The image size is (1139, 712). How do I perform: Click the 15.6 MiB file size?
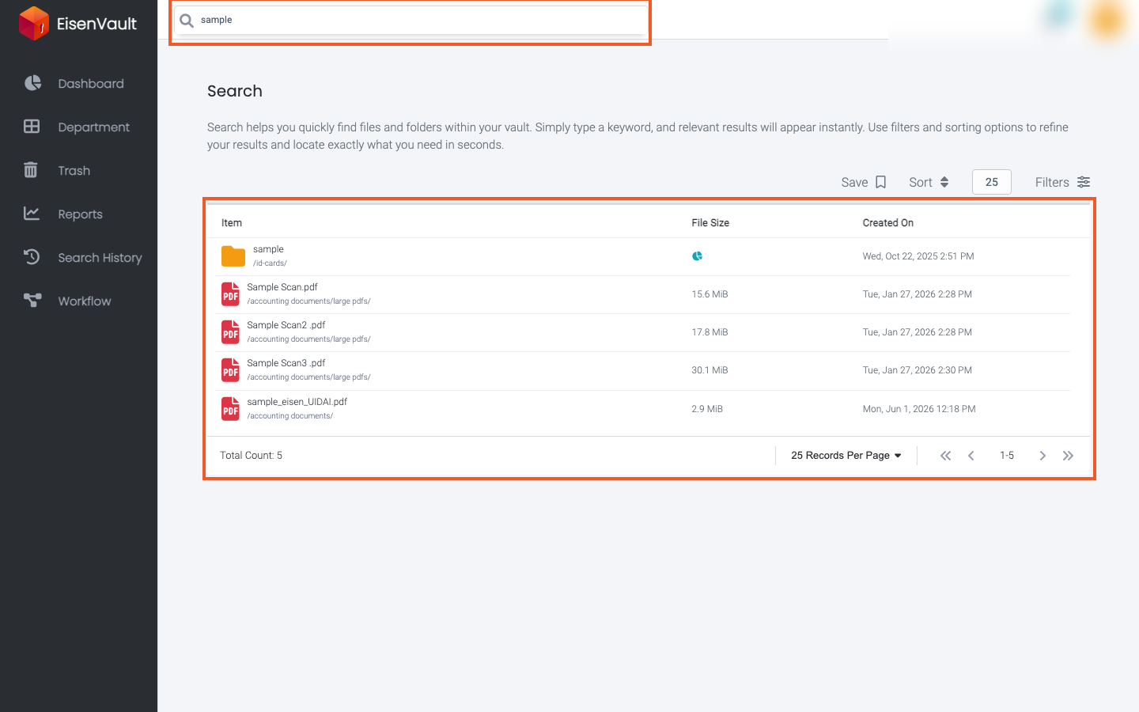tap(710, 294)
